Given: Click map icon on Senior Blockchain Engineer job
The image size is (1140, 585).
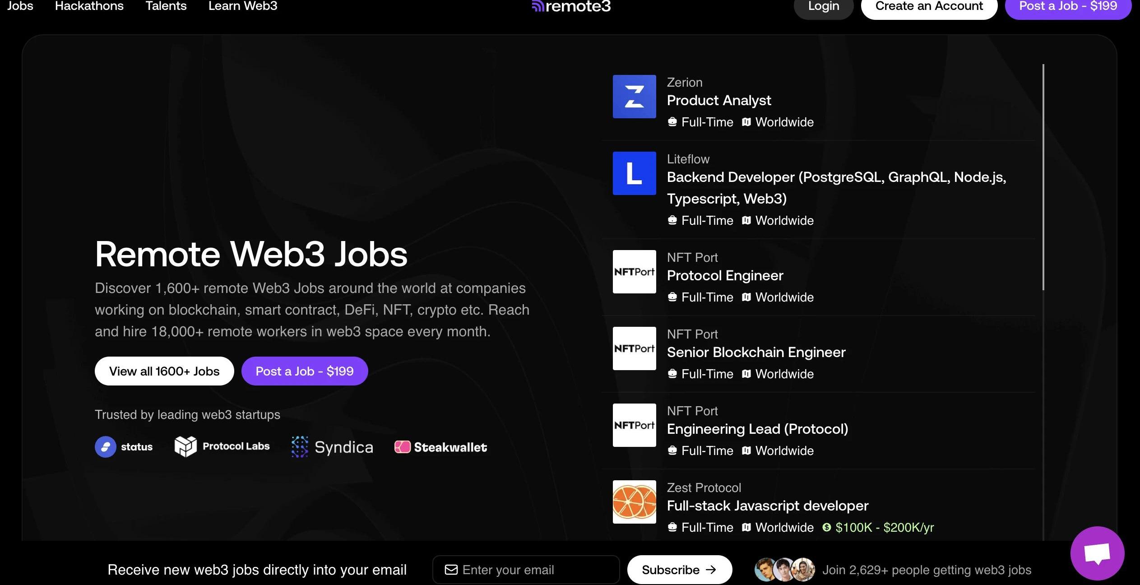Looking at the screenshot, I should point(746,374).
